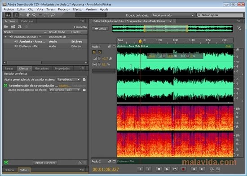247x176 pixels.
Task: Open Video panel flyout menu
Action: pyautogui.click(x=82, y=170)
